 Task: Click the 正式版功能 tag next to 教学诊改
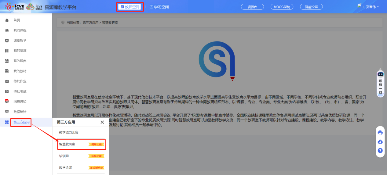coord(96,168)
